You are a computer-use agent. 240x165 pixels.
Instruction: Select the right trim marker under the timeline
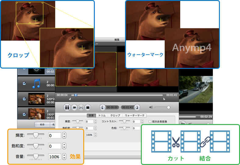[x=164, y=99]
